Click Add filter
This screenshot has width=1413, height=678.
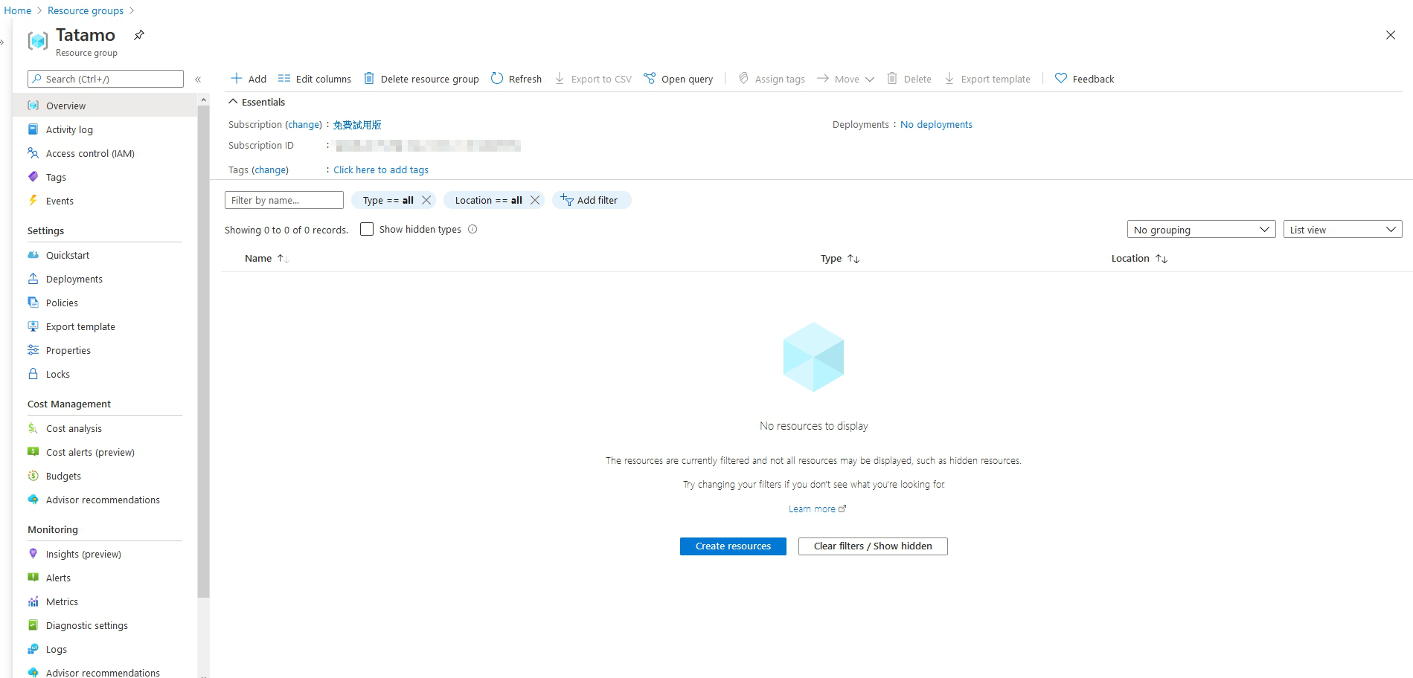(592, 200)
